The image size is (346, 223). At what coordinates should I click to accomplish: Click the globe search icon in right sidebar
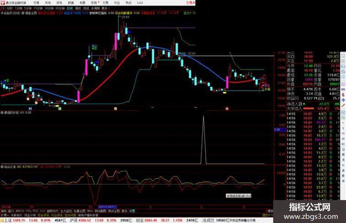[x=343, y=72]
